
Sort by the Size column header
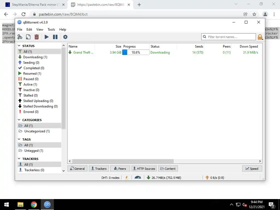(x=109, y=46)
